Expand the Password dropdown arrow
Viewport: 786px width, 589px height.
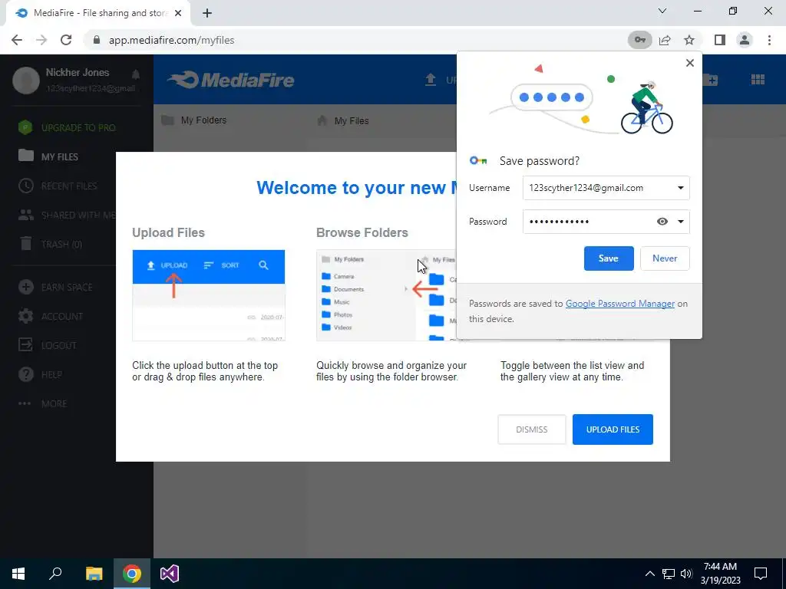pyautogui.click(x=680, y=222)
